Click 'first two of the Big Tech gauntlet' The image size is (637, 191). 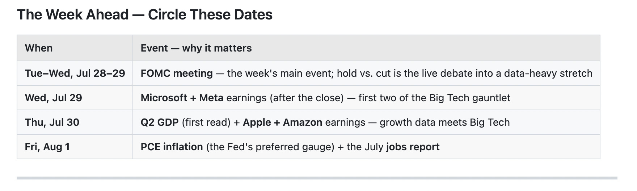[434, 98]
